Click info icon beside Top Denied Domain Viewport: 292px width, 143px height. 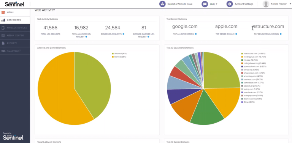[x=236, y=34]
